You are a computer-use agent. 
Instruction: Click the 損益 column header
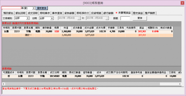pyautogui.click(x=142, y=28)
